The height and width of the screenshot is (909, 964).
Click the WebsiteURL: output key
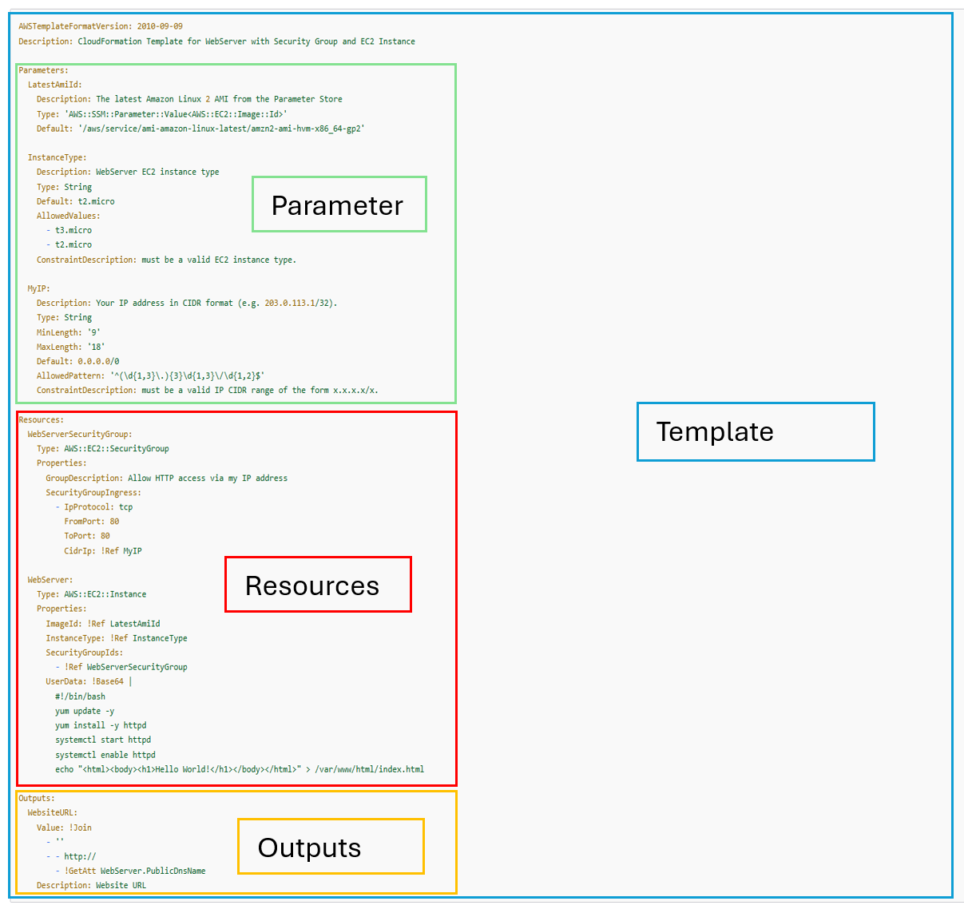click(52, 812)
